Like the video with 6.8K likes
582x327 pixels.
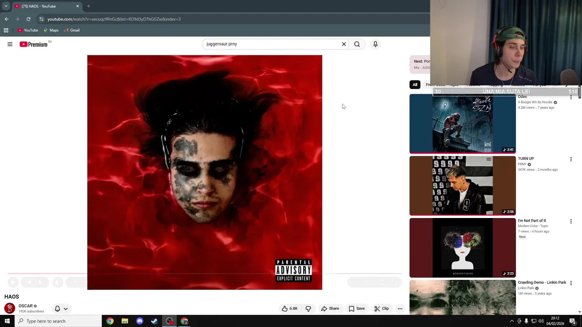coord(290,308)
